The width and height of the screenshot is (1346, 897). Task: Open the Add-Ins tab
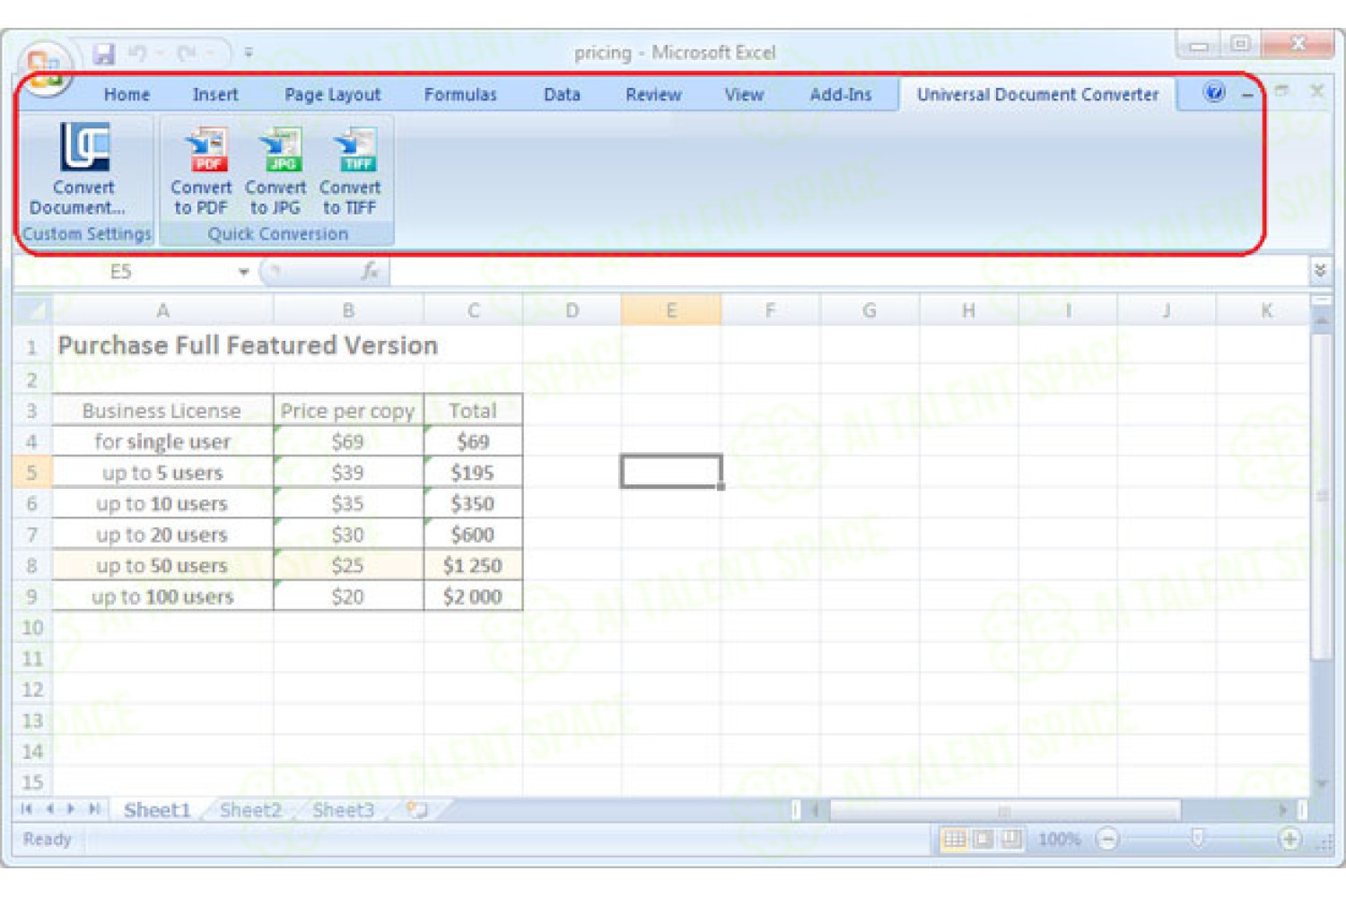pyautogui.click(x=841, y=94)
